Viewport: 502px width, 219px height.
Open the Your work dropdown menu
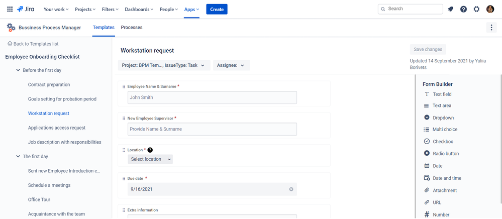(x=56, y=9)
